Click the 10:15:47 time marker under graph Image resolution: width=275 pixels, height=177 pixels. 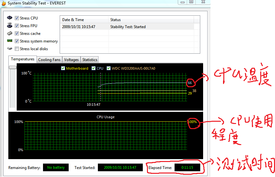tap(93, 104)
